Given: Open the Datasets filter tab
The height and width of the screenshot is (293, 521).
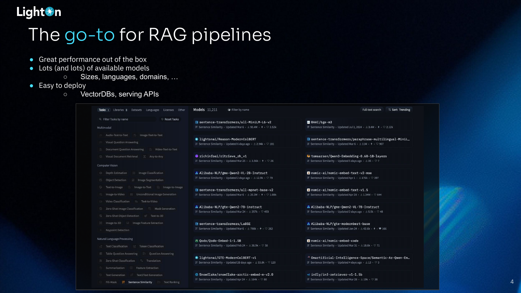Looking at the screenshot, I should pyautogui.click(x=137, y=110).
